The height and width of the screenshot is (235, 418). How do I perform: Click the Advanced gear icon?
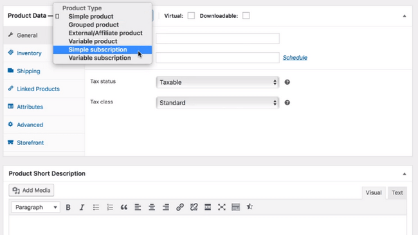[11, 125]
